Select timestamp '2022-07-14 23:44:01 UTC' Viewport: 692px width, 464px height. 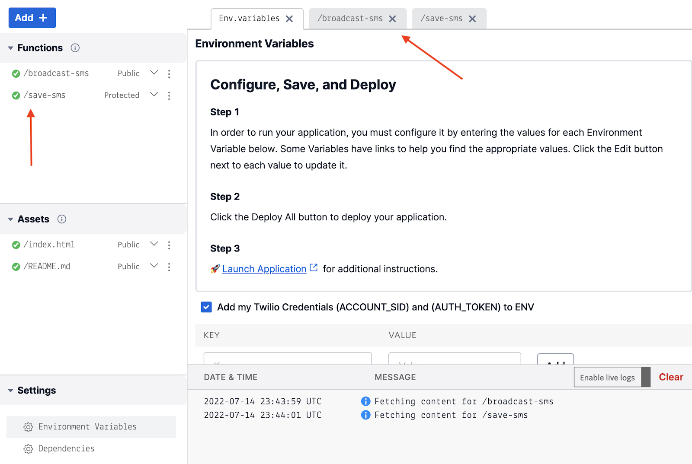tap(263, 415)
